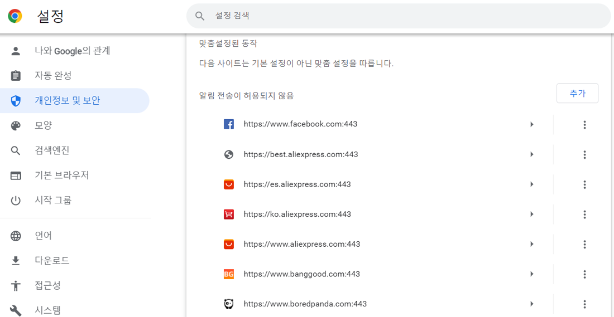Click the https://es.aliexpress.com:443 text
Screen dimensions: 614x317
tap(297, 184)
